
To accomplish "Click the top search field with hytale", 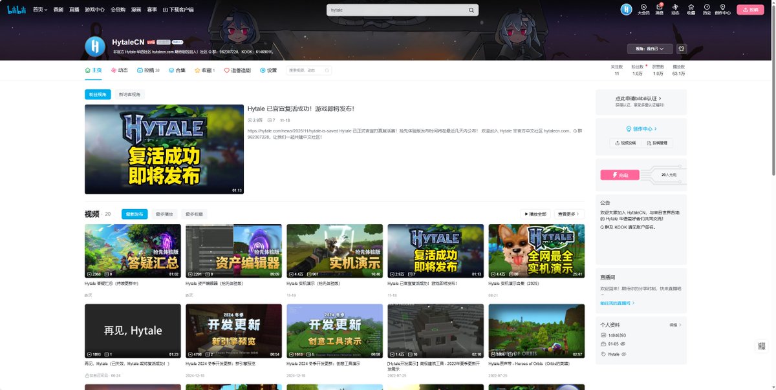I will tap(396, 10).
